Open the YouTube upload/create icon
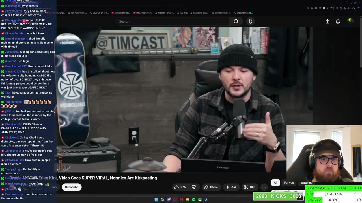The width and height of the screenshot is (362, 203). tap(327, 21)
